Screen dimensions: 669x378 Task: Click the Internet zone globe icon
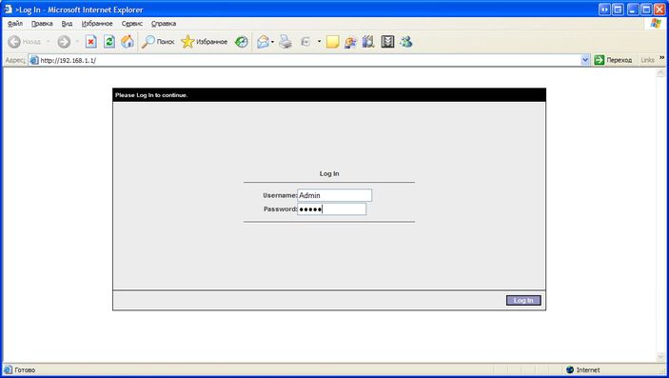(x=570, y=369)
